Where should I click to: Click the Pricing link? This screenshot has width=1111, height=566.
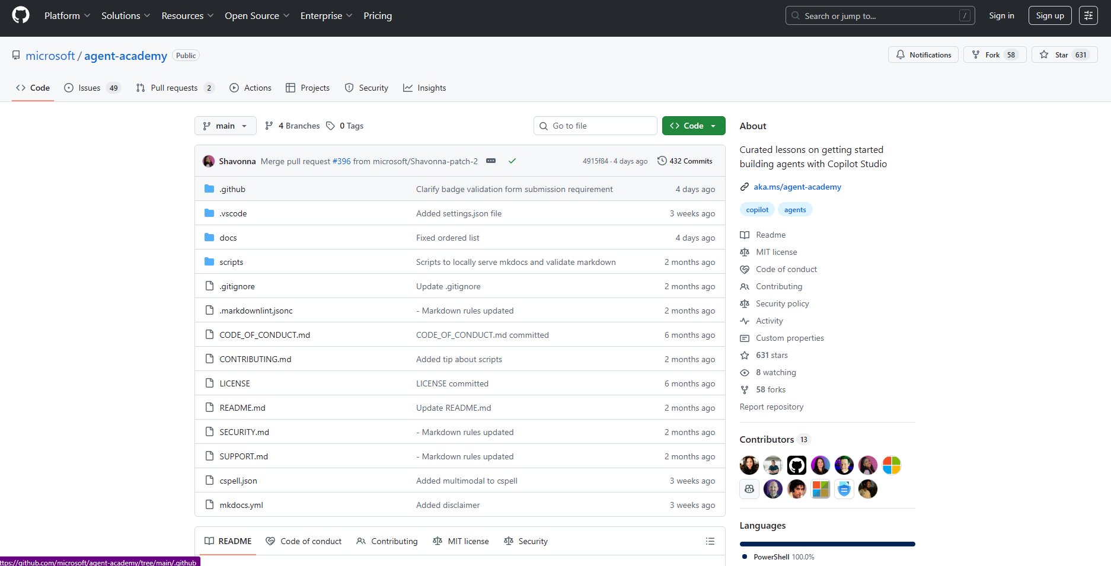click(x=378, y=15)
